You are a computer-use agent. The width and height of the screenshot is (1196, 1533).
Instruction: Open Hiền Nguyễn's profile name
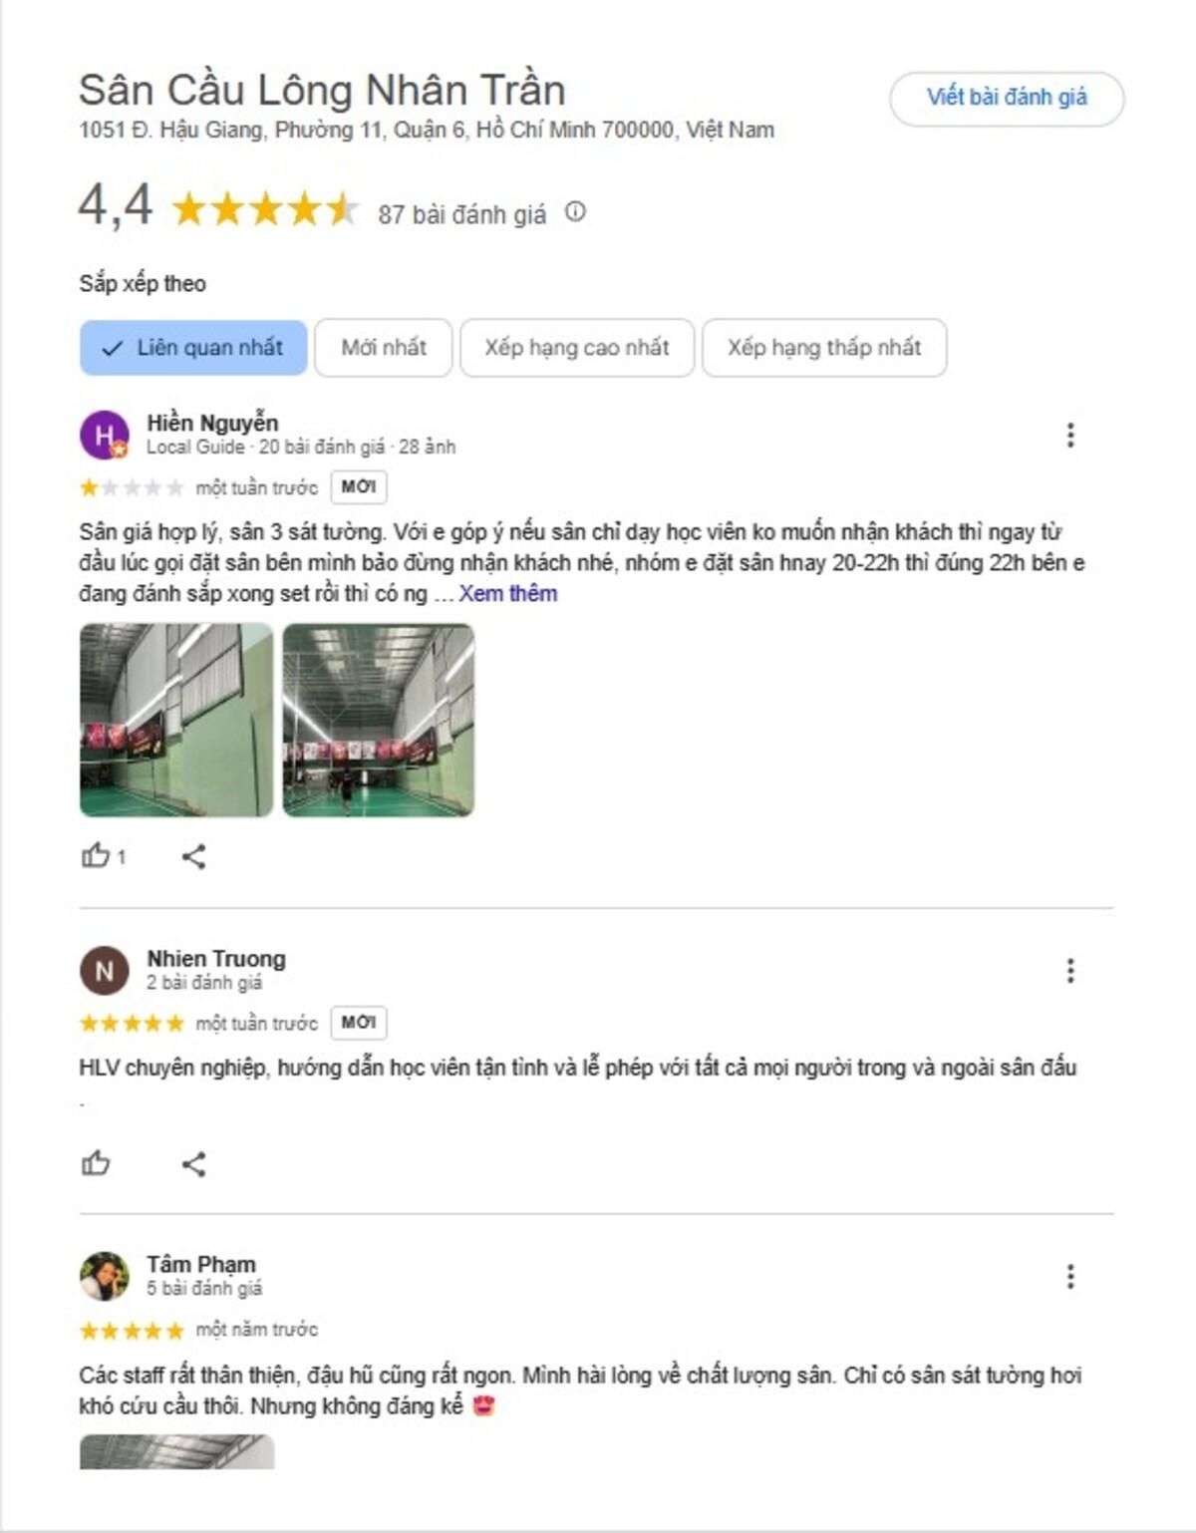pyautogui.click(x=212, y=423)
